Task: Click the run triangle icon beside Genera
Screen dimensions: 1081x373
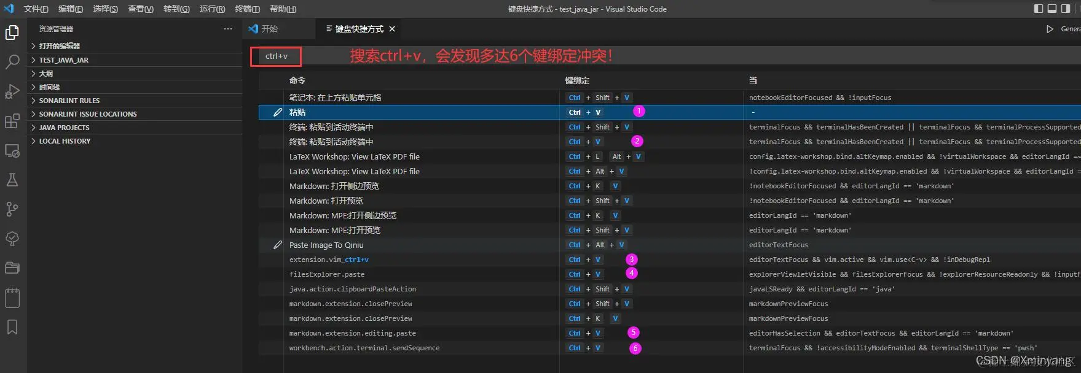Action: [x=1050, y=29]
